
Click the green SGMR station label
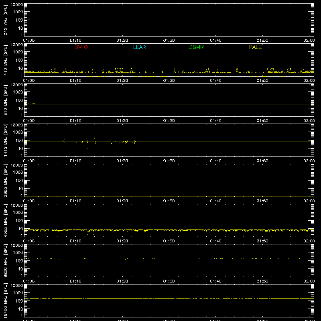(196, 47)
